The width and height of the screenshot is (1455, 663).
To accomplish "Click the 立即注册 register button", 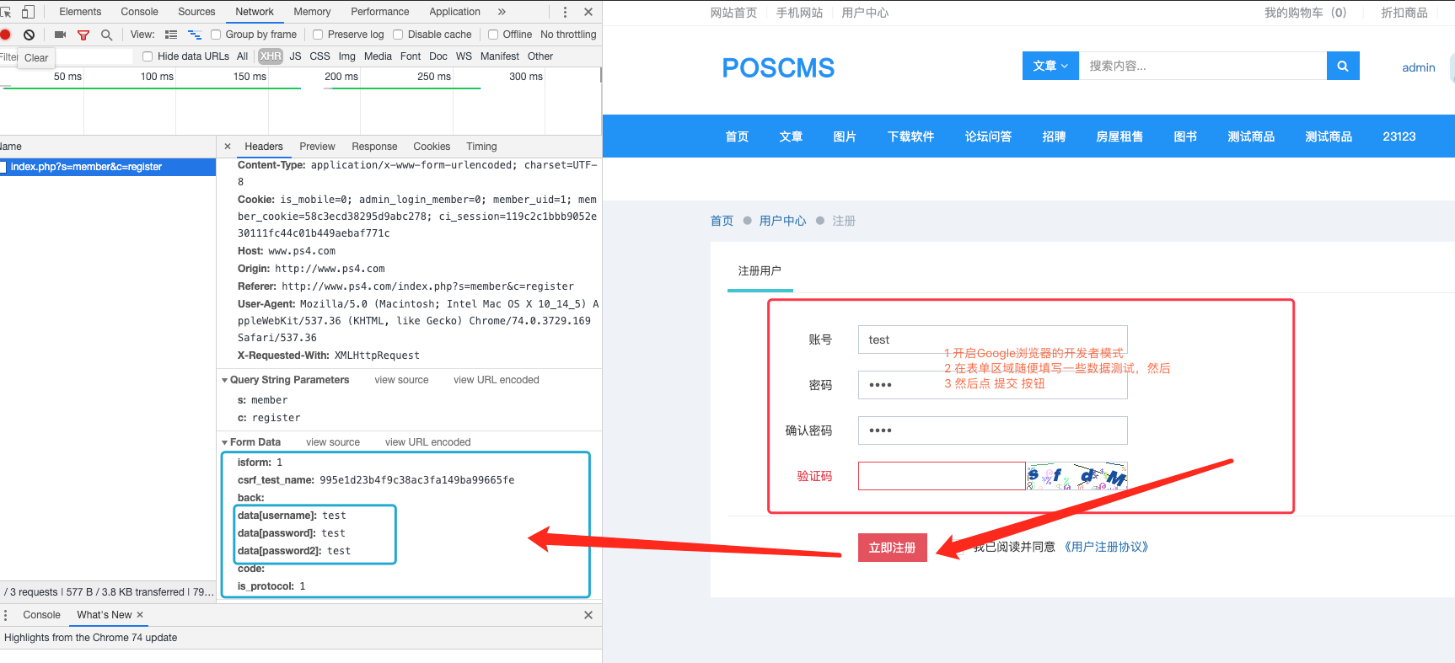I will coord(893,548).
